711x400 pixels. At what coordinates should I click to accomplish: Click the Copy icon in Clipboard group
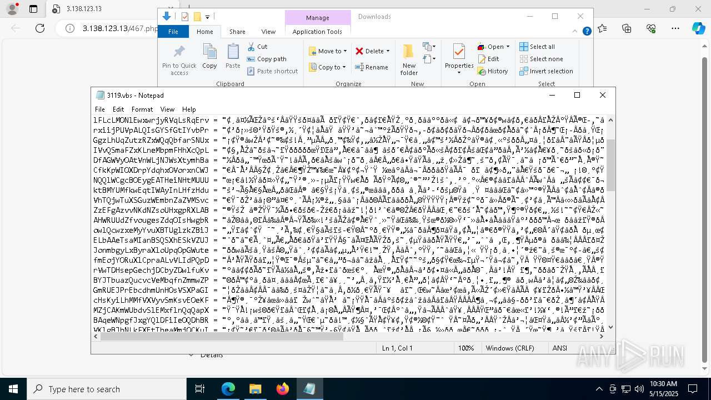pos(209,56)
